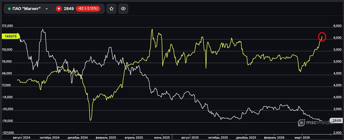Click the -45,000 axis label
The width and height of the screenshot is (344, 140).
click(x=8, y=109)
